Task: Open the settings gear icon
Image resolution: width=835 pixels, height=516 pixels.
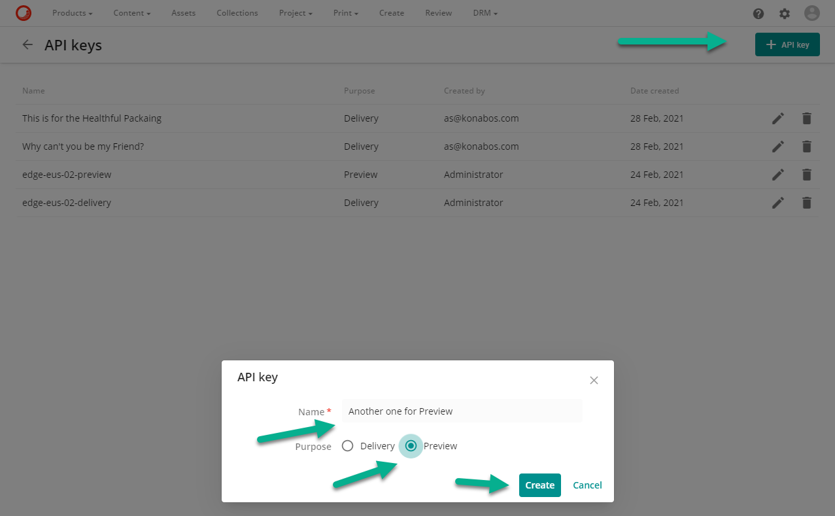Action: 785,14
